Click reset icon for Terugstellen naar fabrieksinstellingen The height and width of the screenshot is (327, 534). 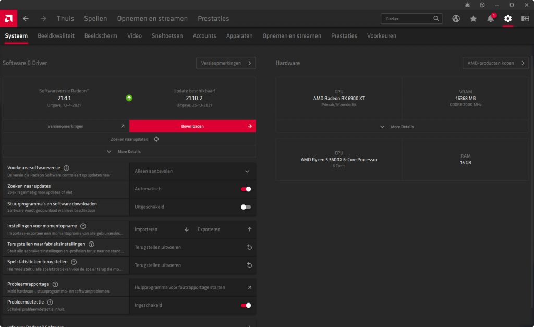coord(249,247)
